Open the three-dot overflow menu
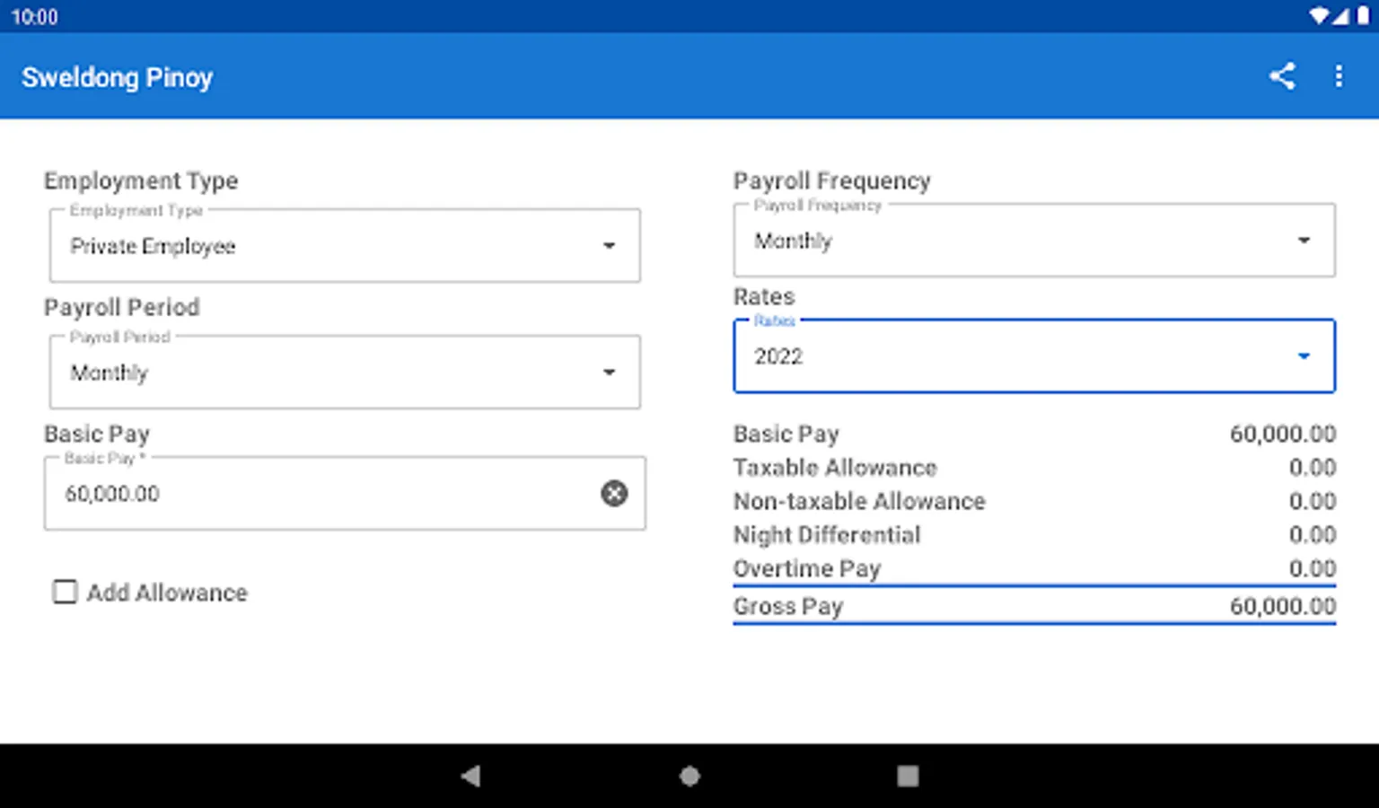Viewport: 1379px width, 808px height. click(x=1339, y=76)
